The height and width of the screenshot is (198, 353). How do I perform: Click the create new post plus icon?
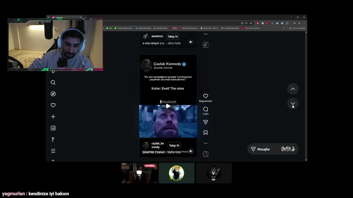coord(53,117)
